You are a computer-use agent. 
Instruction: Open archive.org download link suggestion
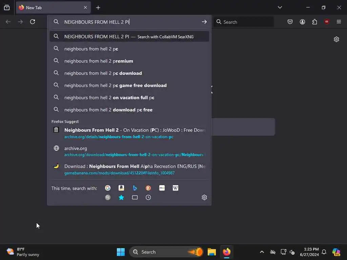tap(129, 151)
